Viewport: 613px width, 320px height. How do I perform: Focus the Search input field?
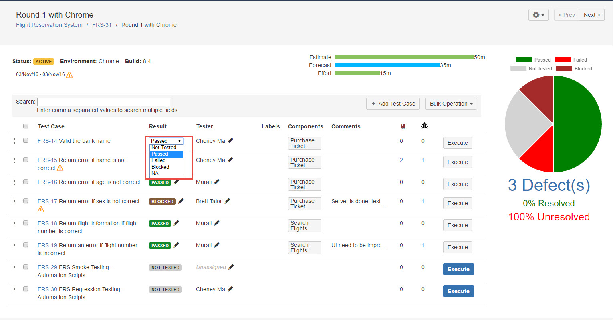(104, 102)
